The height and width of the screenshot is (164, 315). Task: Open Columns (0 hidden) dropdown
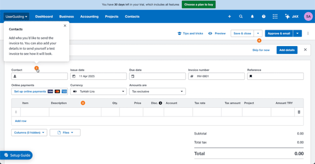point(29,132)
